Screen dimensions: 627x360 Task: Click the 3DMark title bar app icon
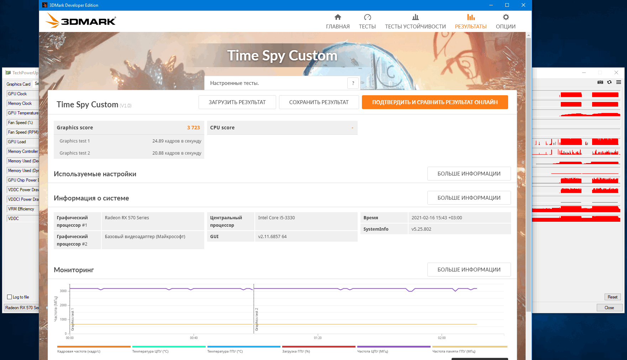click(45, 5)
